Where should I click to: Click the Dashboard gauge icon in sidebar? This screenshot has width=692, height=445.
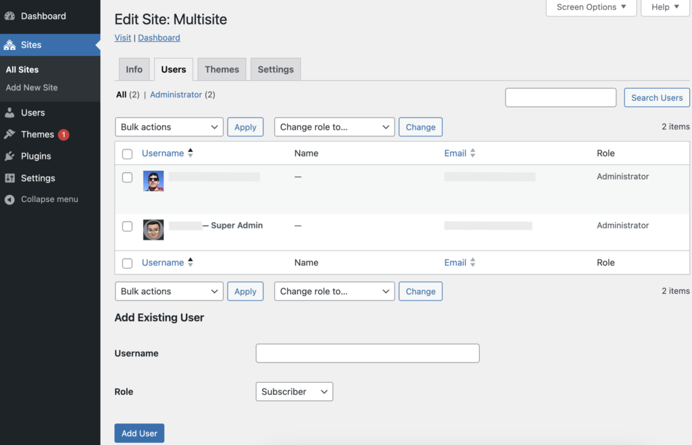click(x=9, y=16)
